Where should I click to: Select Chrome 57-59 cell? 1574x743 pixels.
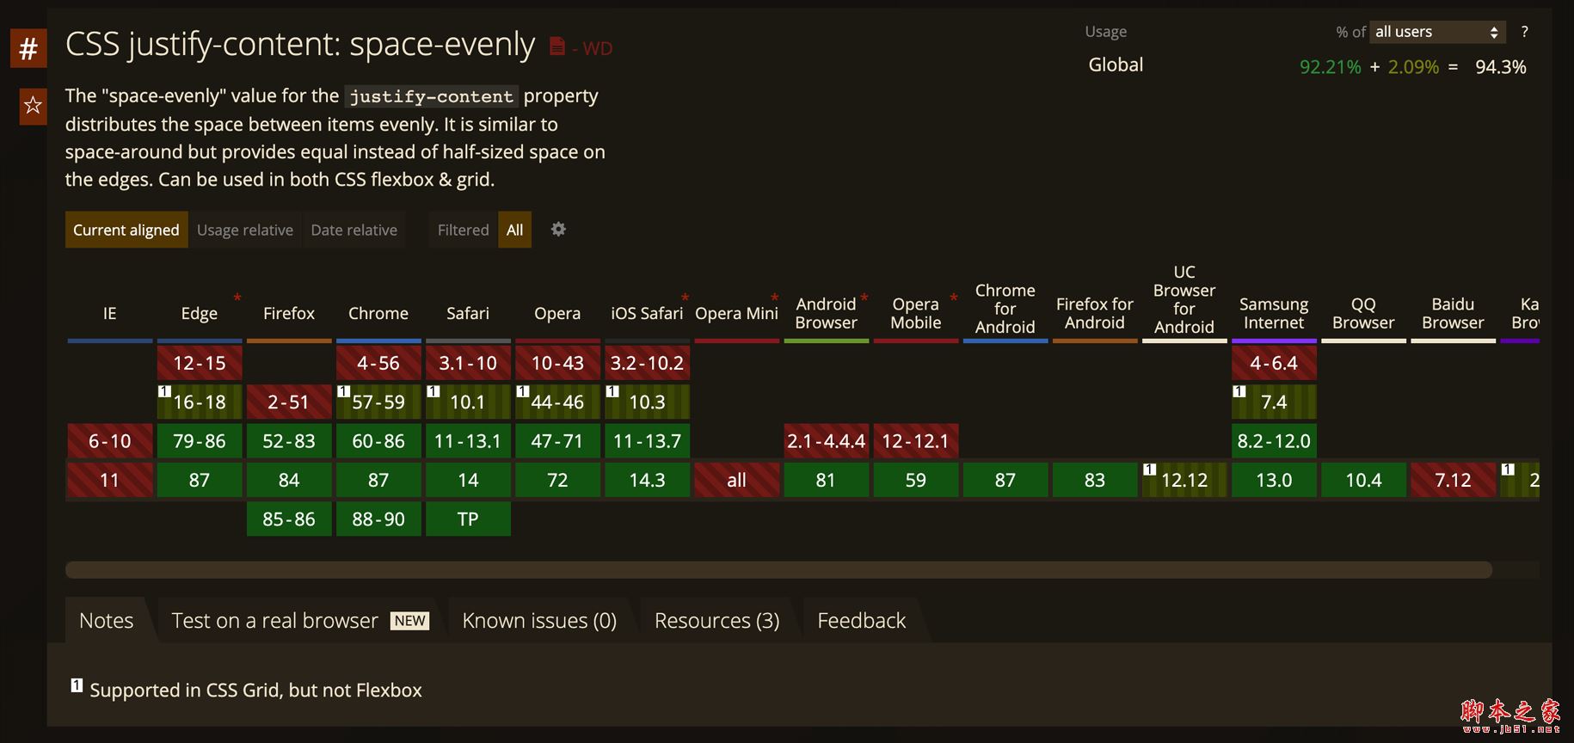378,402
